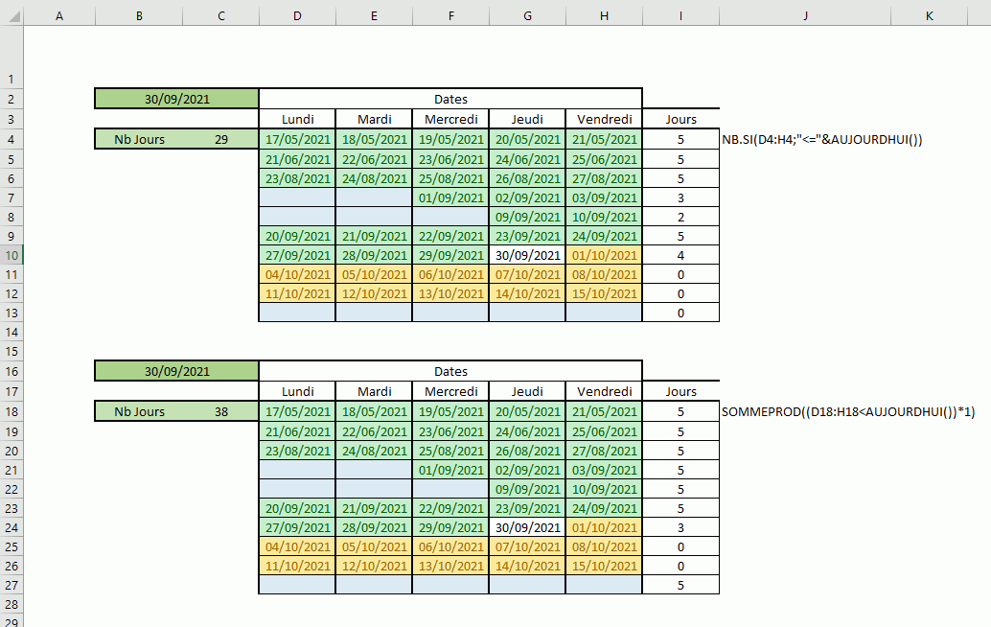Image resolution: width=991 pixels, height=627 pixels.
Task: Click 15/10/2021 in row 12
Action: click(x=604, y=293)
